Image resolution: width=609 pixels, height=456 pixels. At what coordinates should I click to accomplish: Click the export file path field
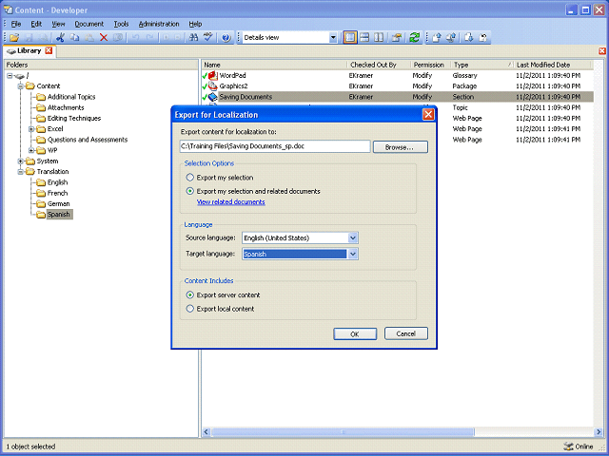pyautogui.click(x=275, y=146)
